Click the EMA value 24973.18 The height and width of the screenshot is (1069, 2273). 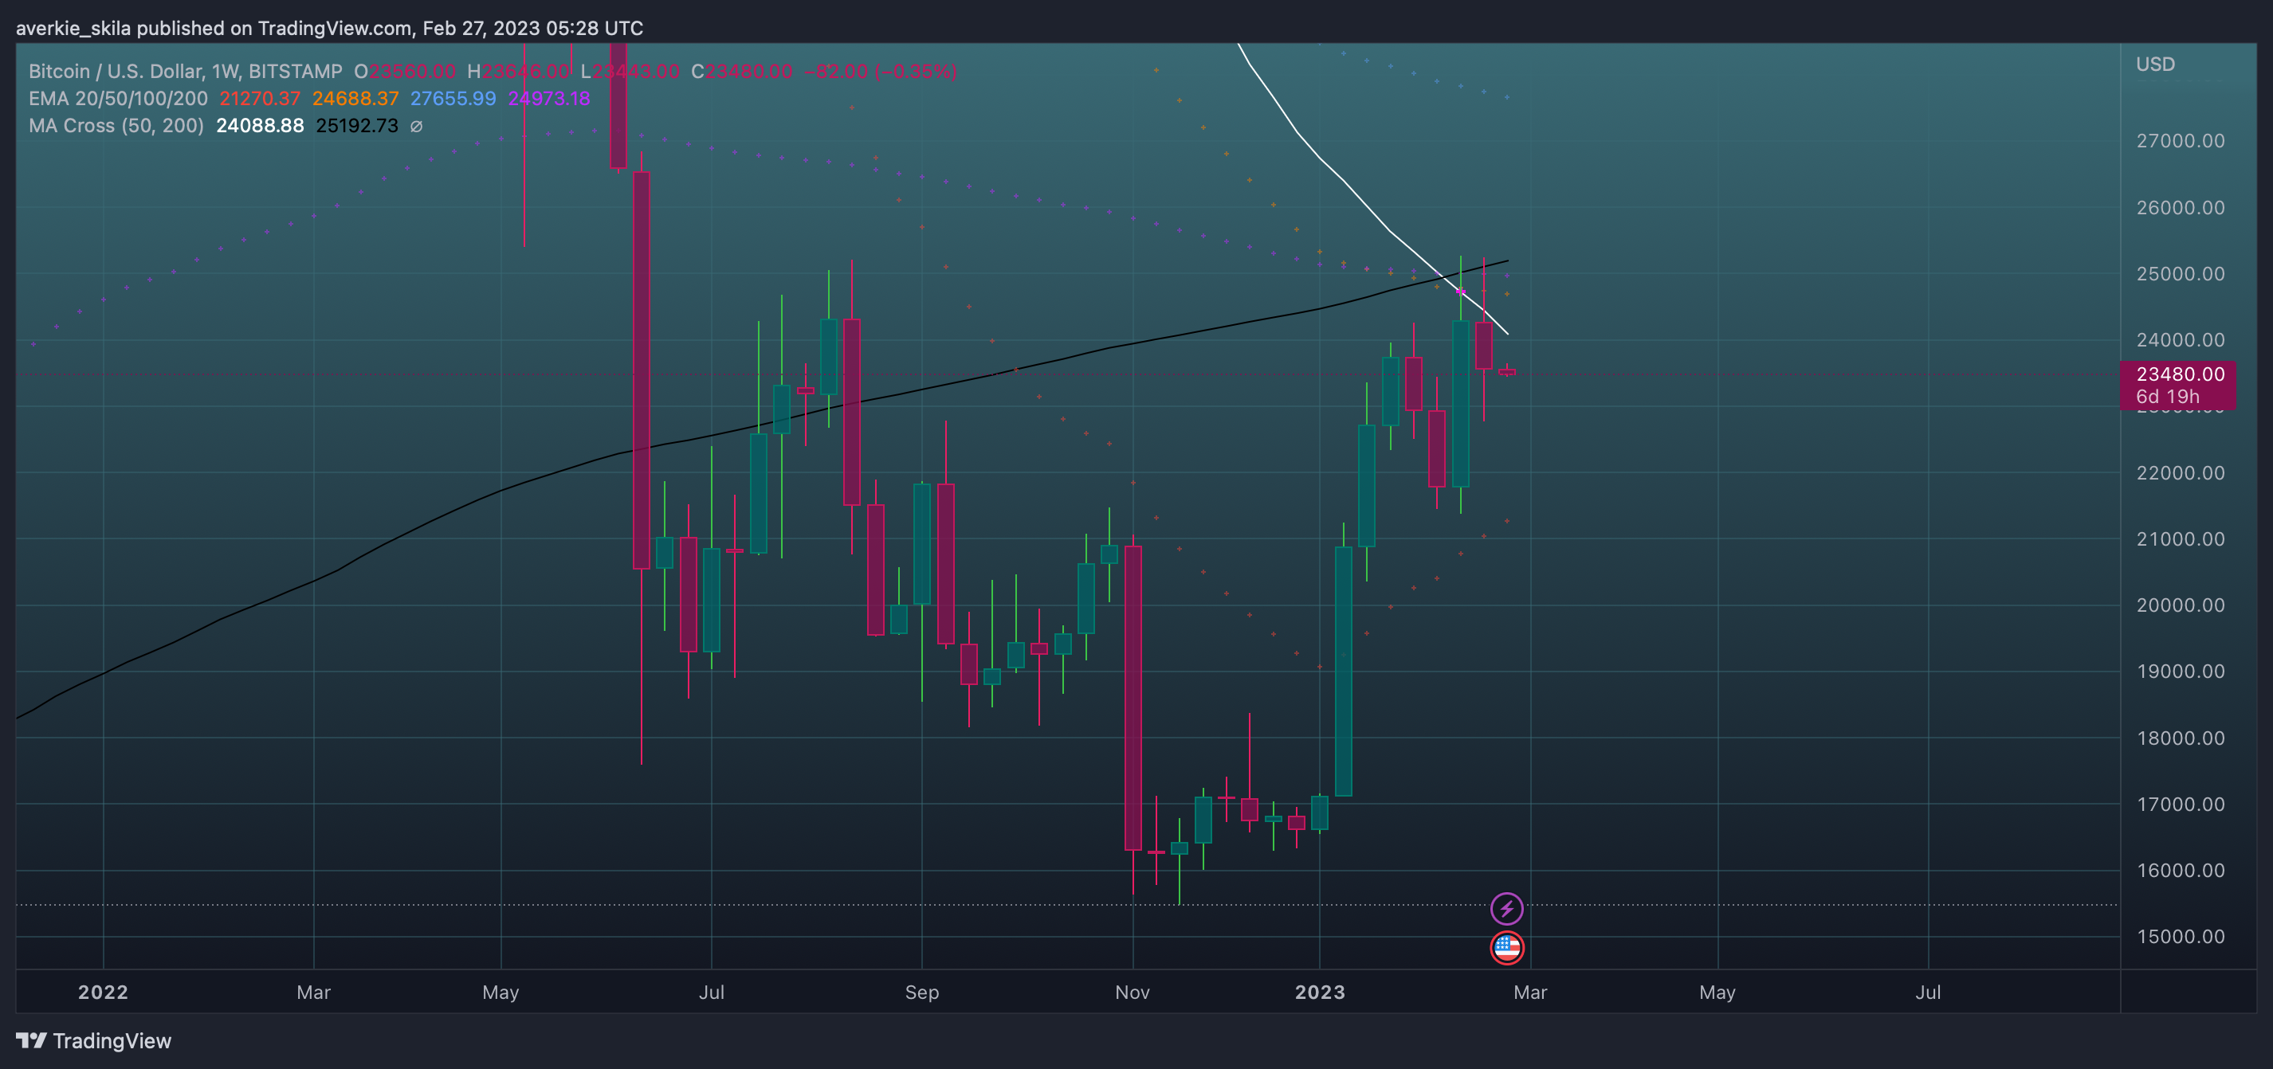549,99
